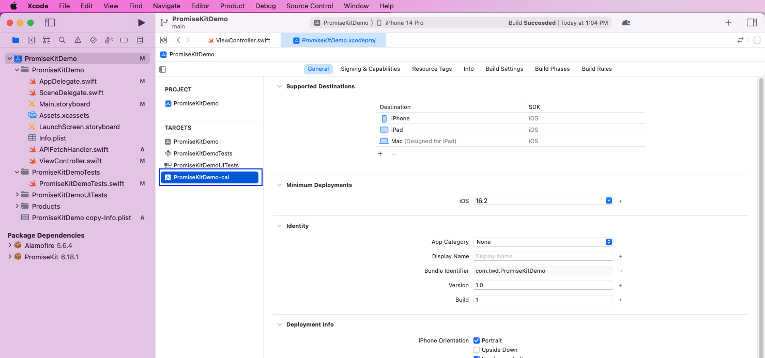Add an editor on the right
Viewport: 765px width, 358px height.
click(757, 40)
